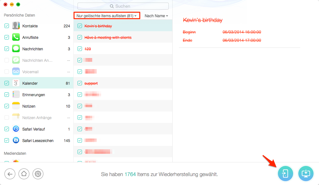Open settings gear icon
This screenshot has height=185, width=319.
[38, 174]
